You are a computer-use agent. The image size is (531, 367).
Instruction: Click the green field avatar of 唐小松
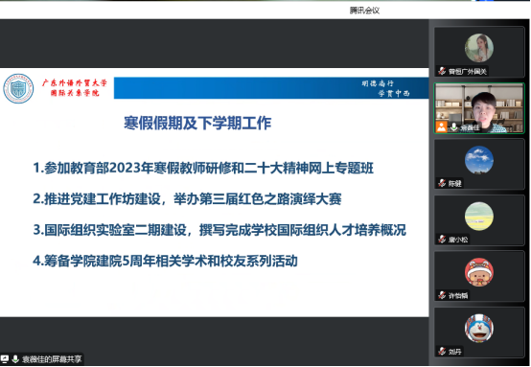tap(479, 216)
